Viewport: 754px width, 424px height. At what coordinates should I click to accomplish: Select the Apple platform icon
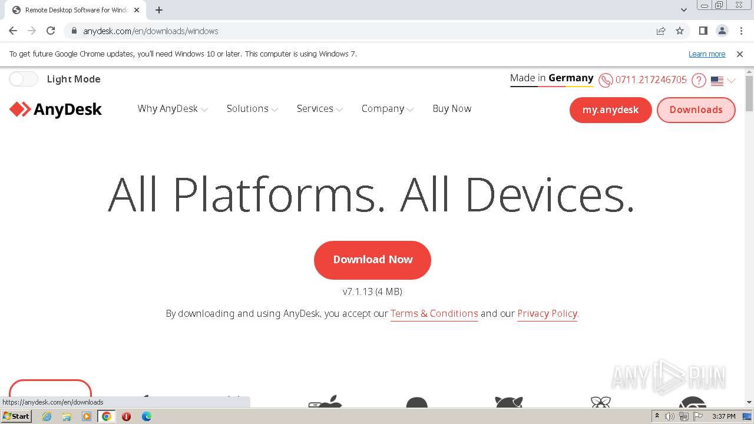pyautogui.click(x=325, y=401)
